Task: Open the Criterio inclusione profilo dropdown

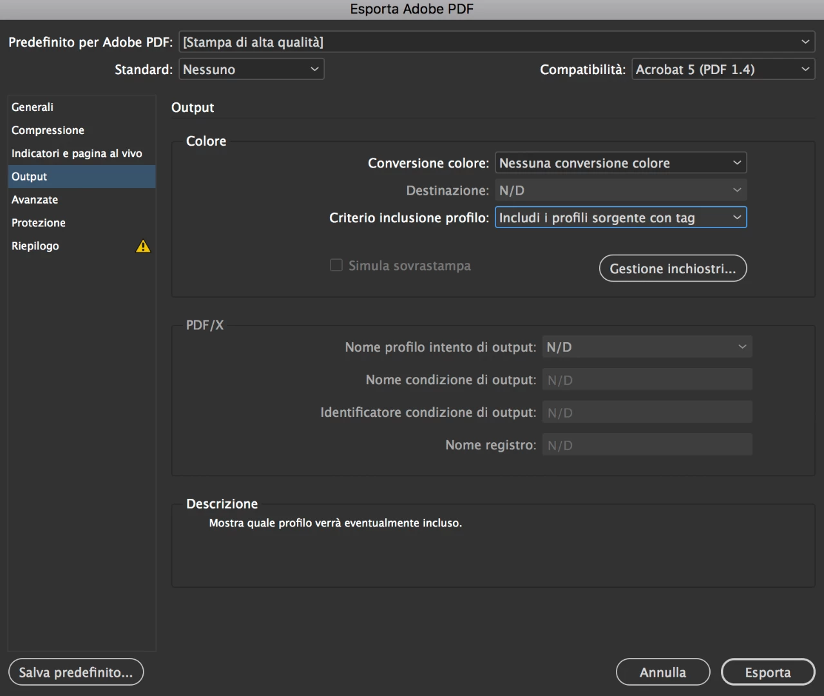Action: tap(620, 218)
